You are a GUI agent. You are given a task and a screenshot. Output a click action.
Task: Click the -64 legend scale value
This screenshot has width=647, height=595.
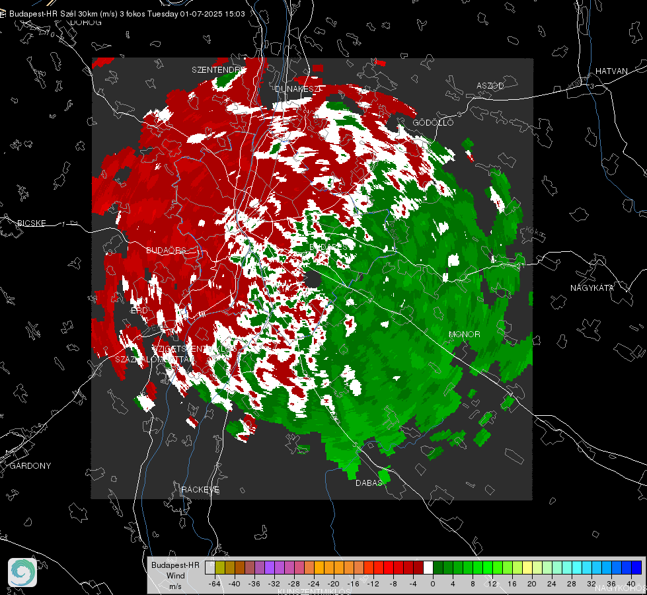click(215, 584)
